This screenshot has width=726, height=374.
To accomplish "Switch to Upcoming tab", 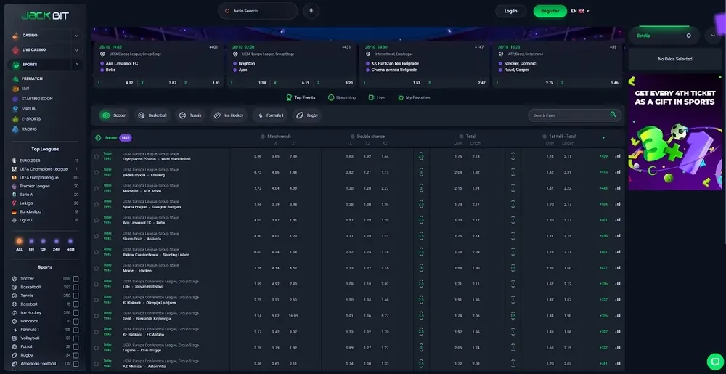I will coord(342,97).
